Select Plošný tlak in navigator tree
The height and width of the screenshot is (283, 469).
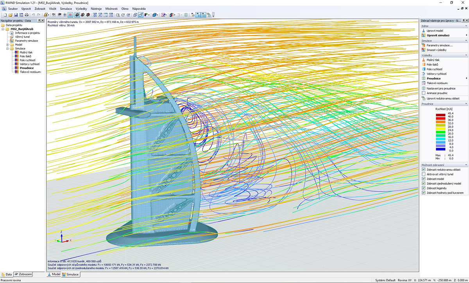(x=26, y=52)
